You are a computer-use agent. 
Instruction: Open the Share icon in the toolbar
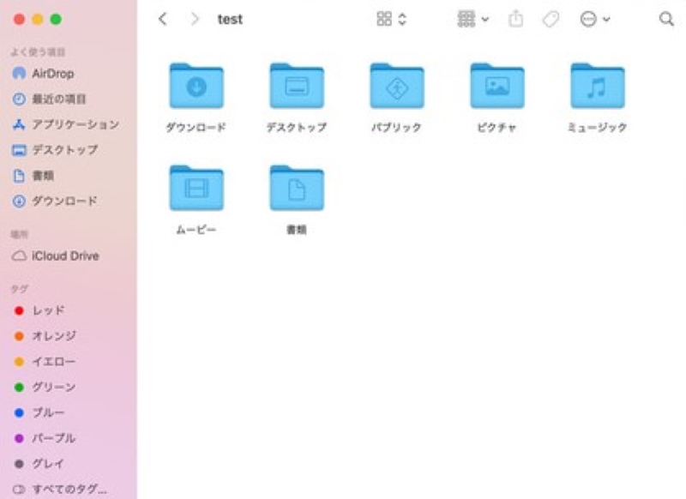[x=515, y=18]
